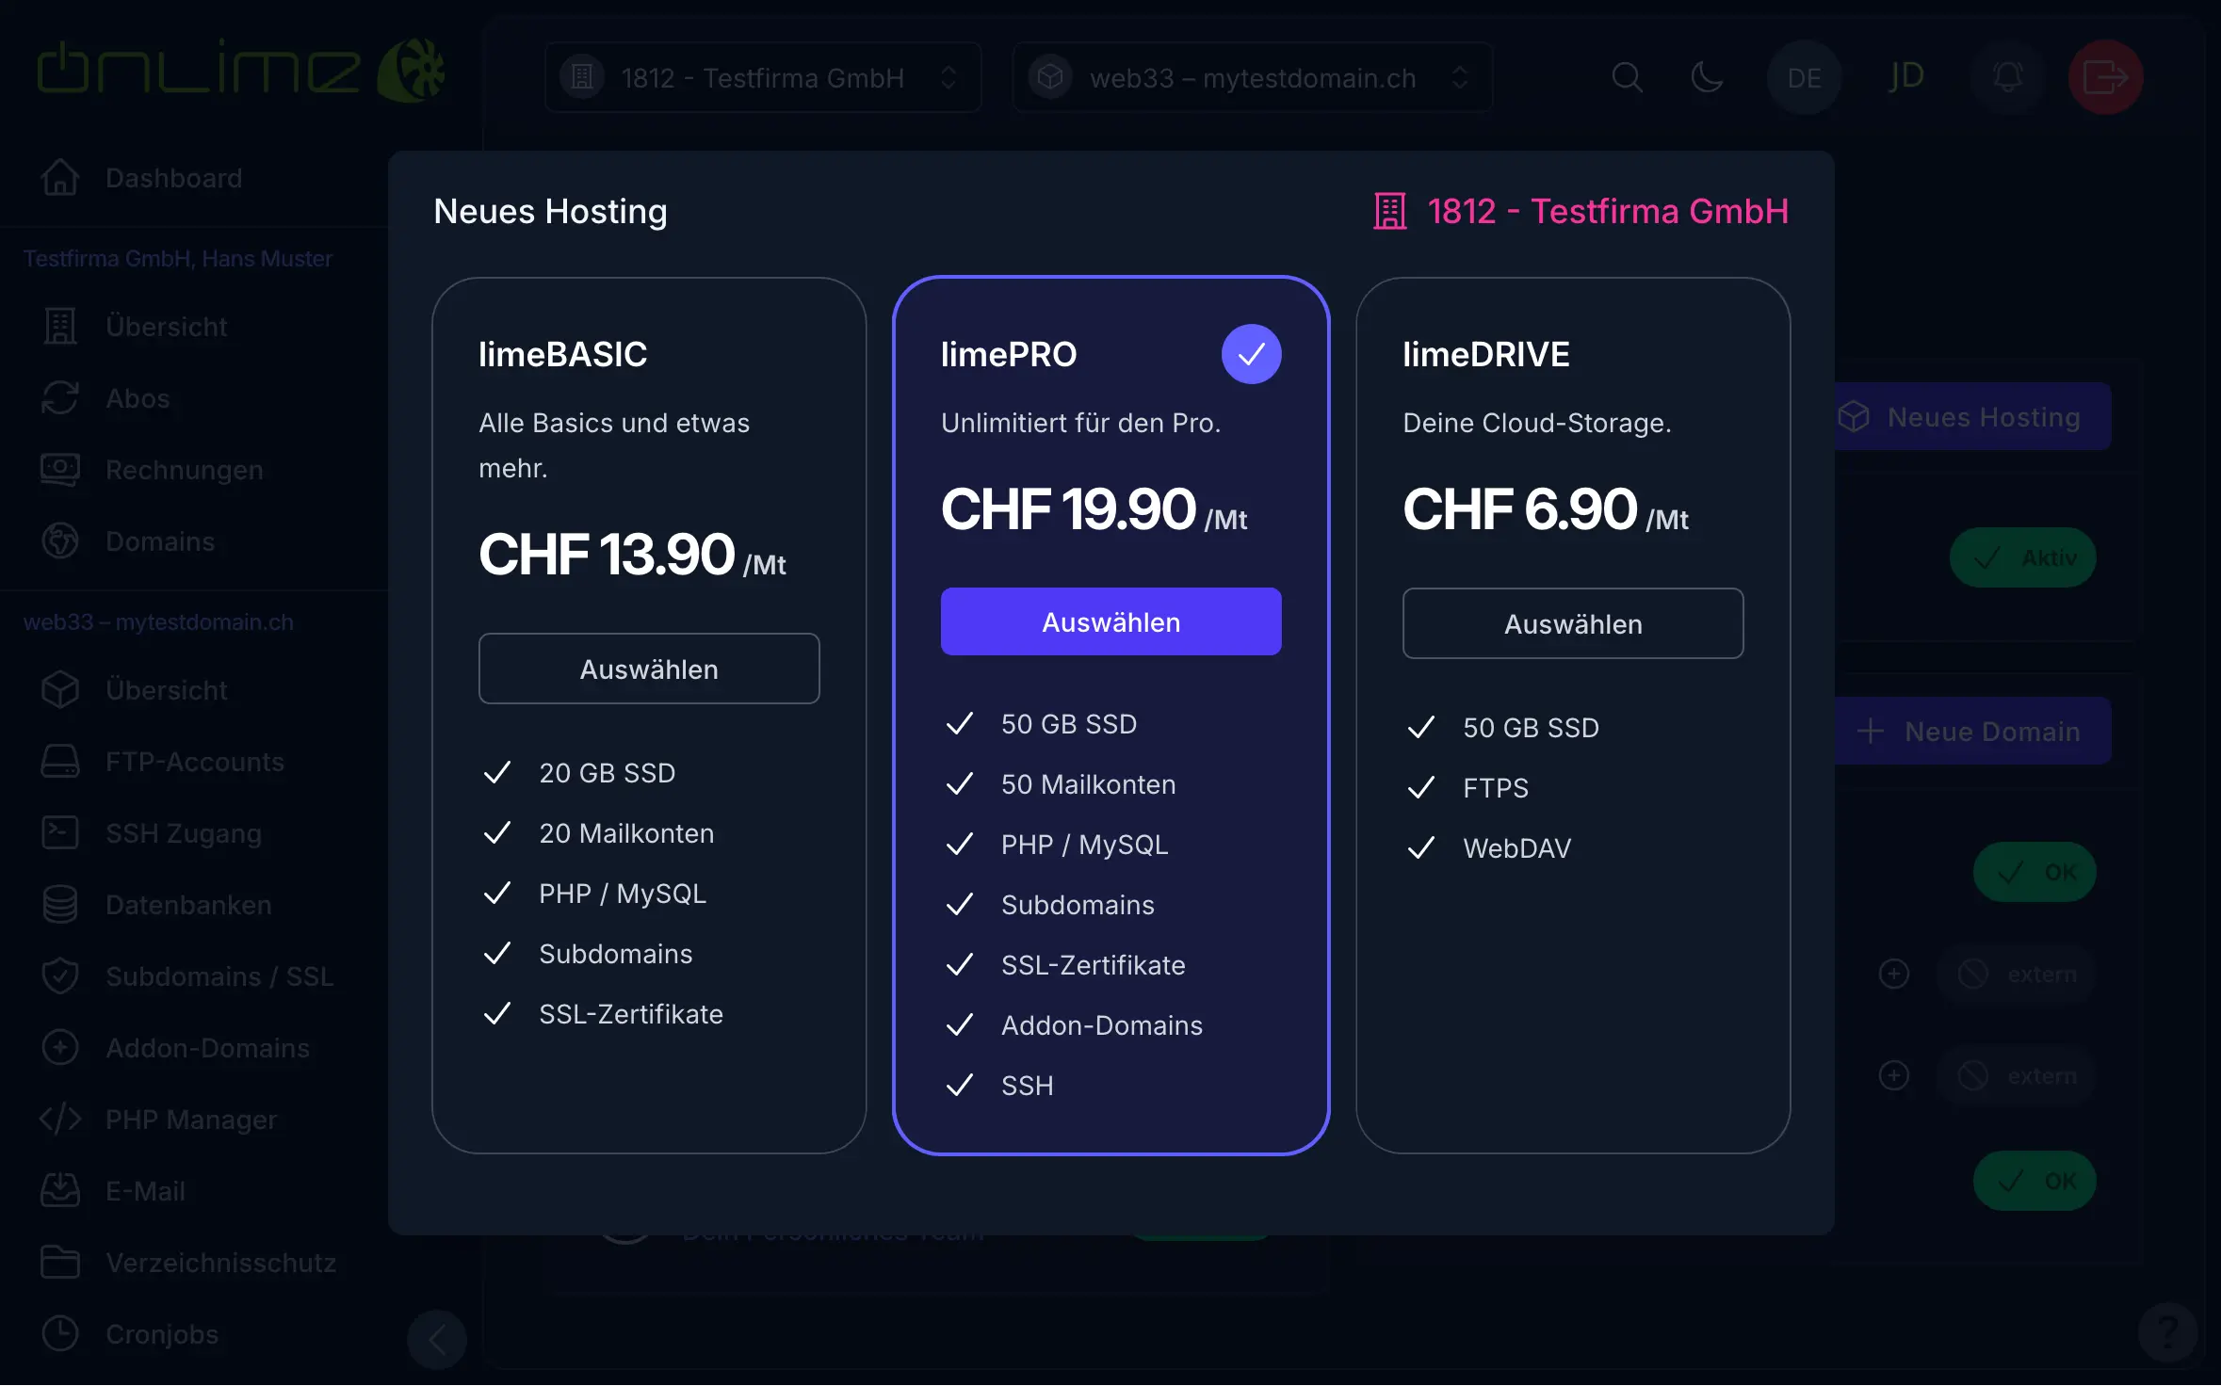Go to Rechnungen in sidebar
The width and height of the screenshot is (2221, 1386).
(x=184, y=470)
